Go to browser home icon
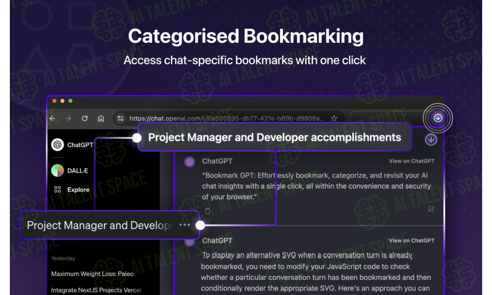Viewport: 492px width, 295px height. coord(101,118)
